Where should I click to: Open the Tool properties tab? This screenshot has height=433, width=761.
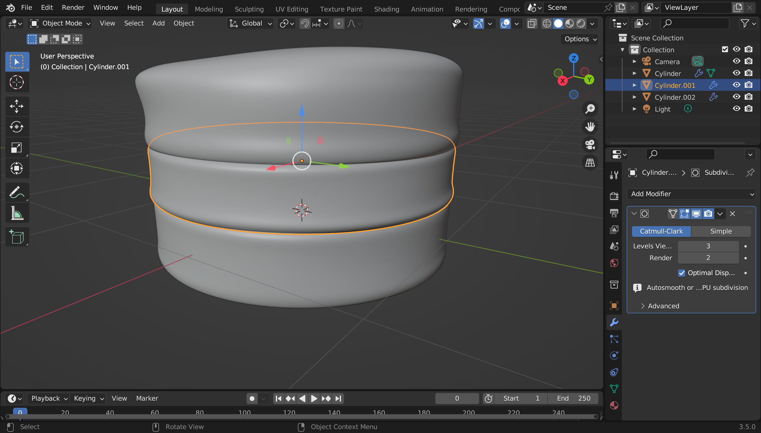click(x=614, y=175)
